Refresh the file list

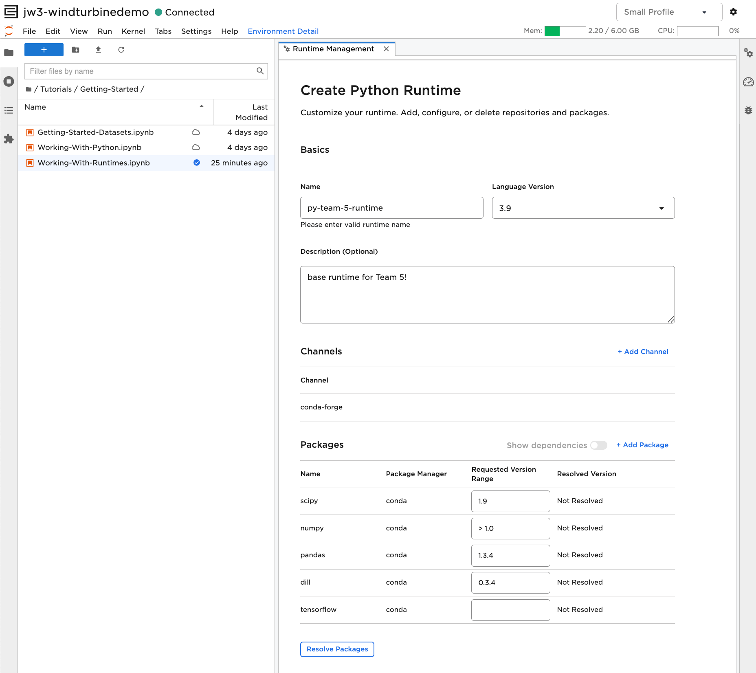[x=121, y=50]
